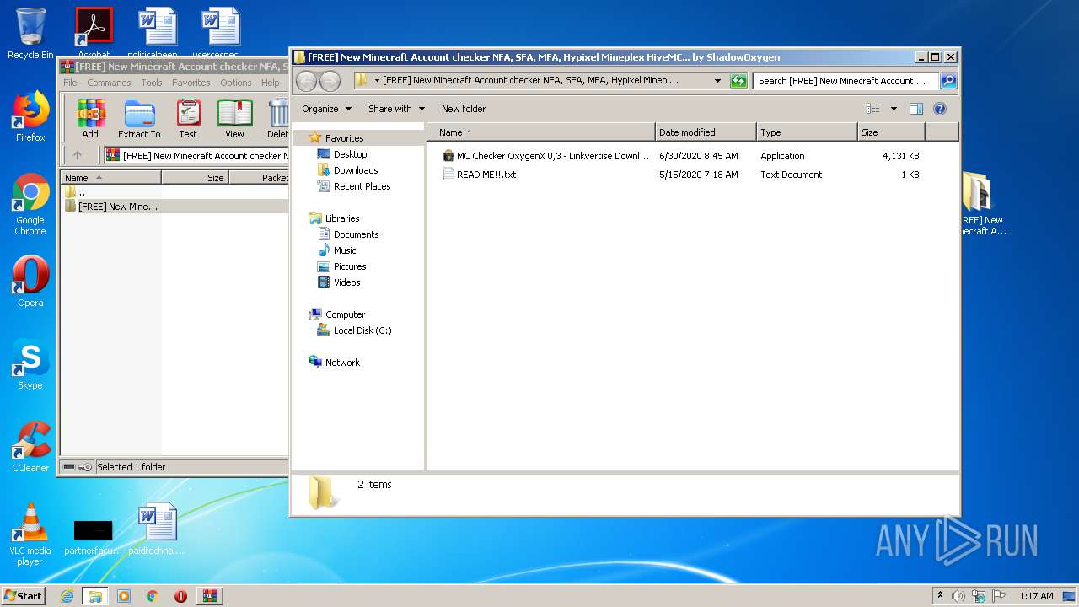Open Explorer help with question icon

coord(940,109)
